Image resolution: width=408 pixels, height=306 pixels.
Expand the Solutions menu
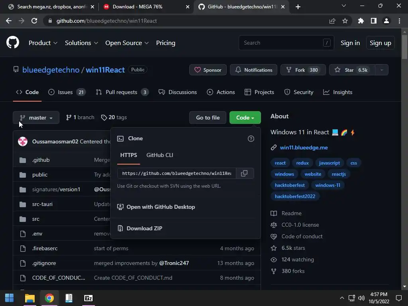81,43
